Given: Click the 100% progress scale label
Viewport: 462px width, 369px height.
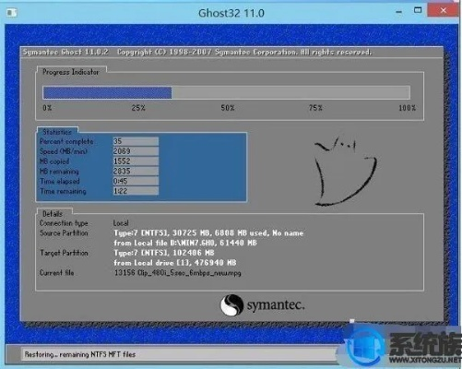Looking at the screenshot, I should click(408, 108).
